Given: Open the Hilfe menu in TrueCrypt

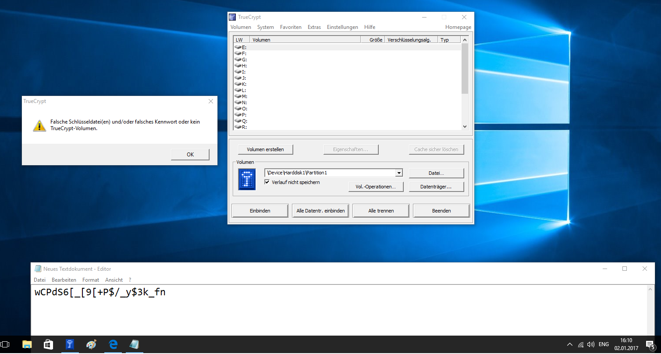Looking at the screenshot, I should point(370,27).
